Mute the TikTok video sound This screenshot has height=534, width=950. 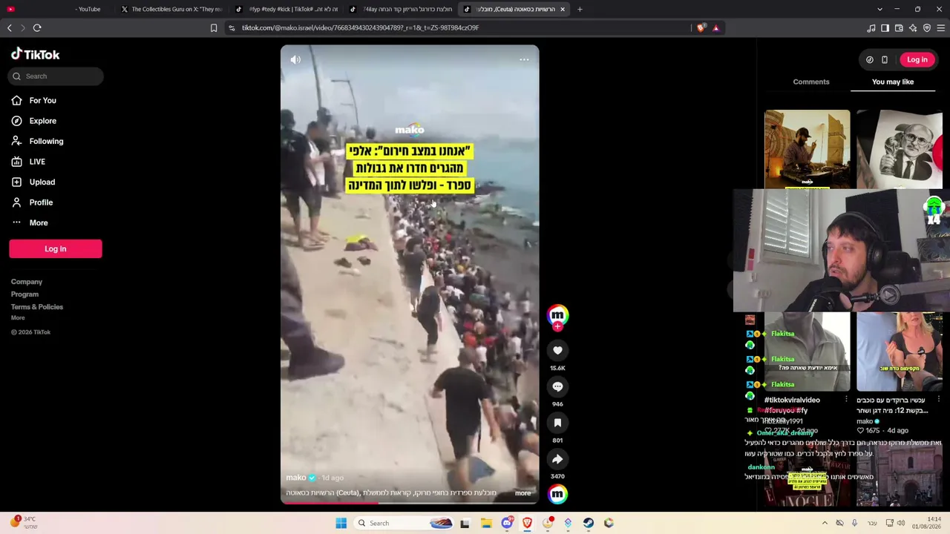coord(295,59)
